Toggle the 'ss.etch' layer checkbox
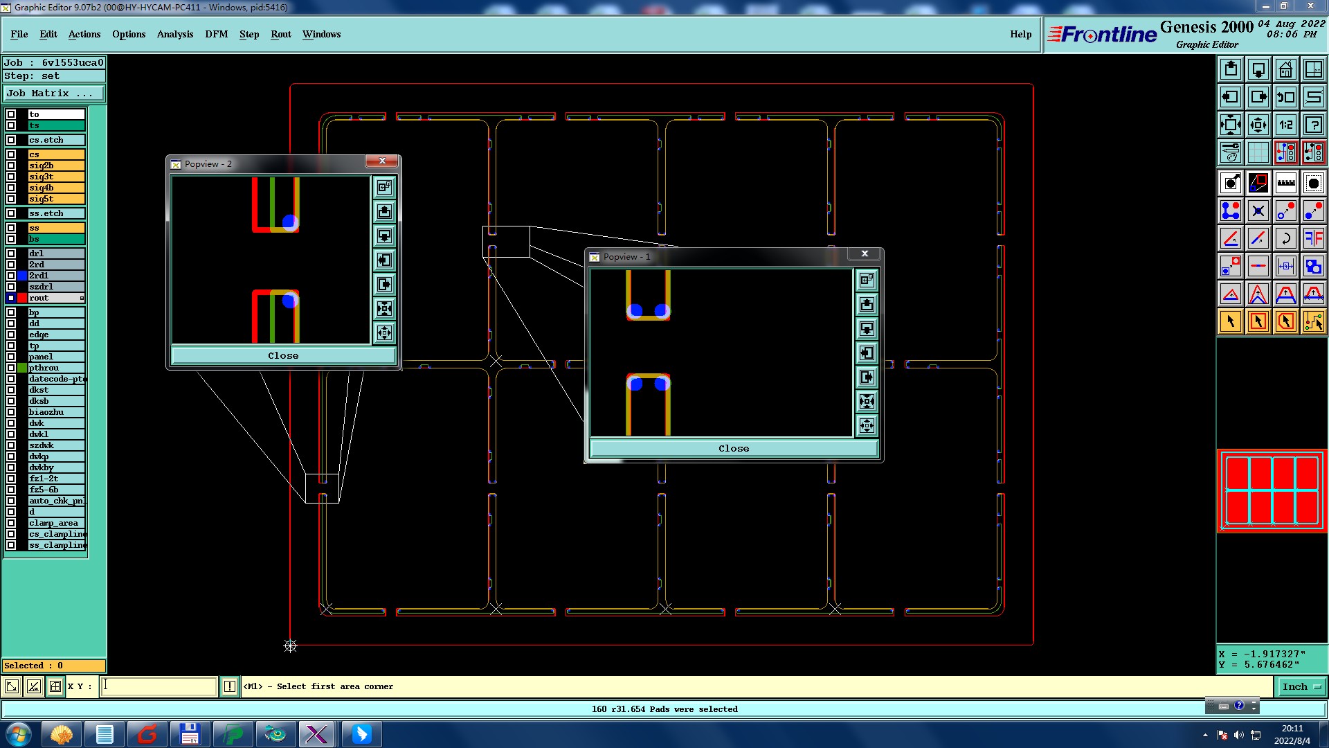 click(x=11, y=213)
